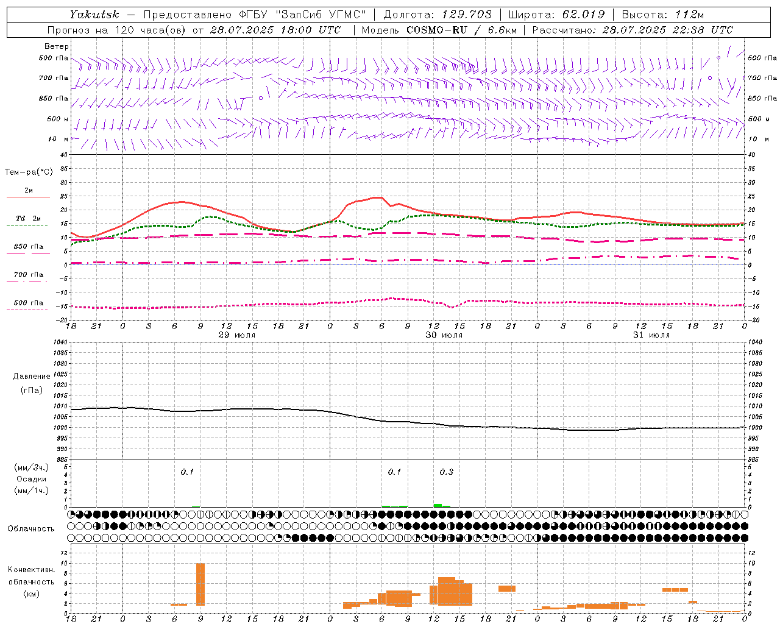Click the 'Широта: 62.019' latitude value
The image size is (780, 624).
[x=556, y=15]
